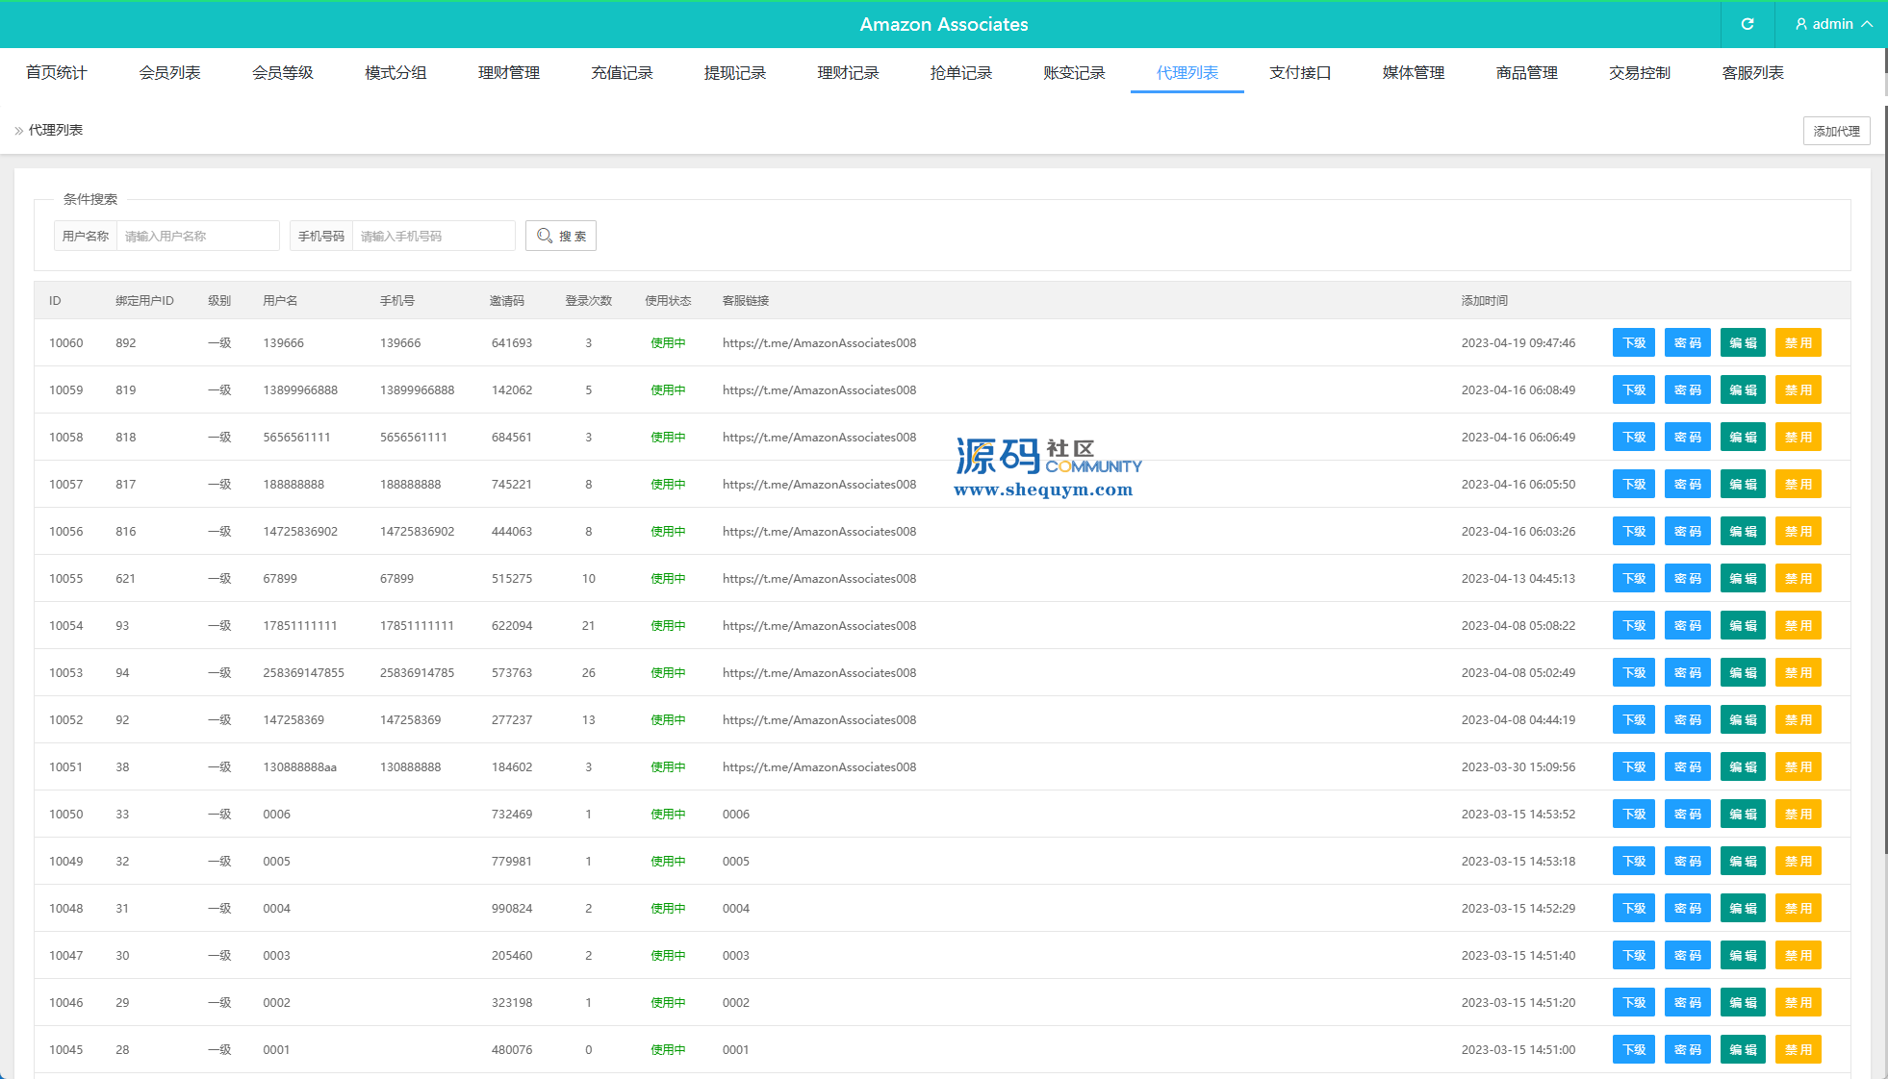The width and height of the screenshot is (1888, 1079).
Task: Disable agent 10057 via 禁用 button
Action: tap(1798, 485)
